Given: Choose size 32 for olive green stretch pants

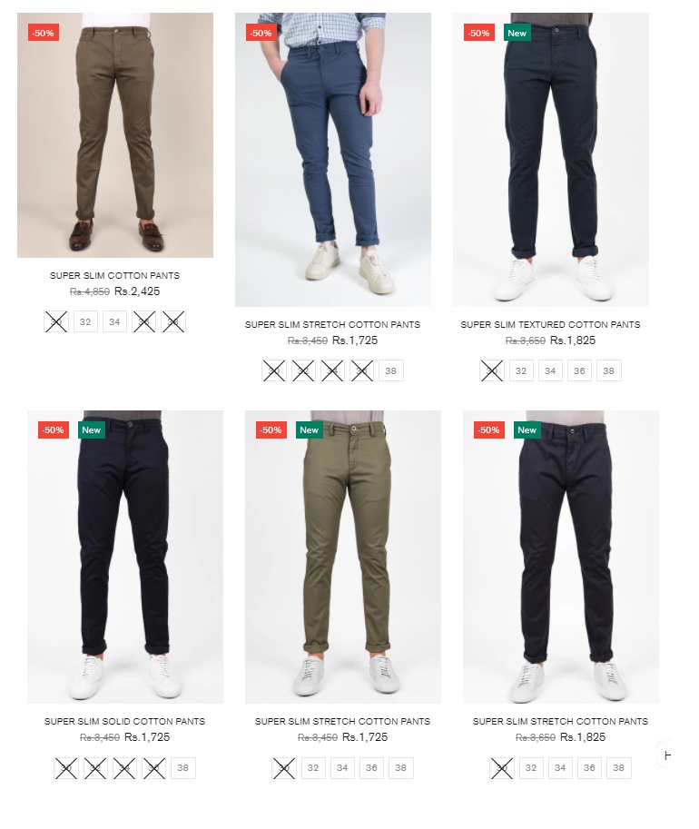Looking at the screenshot, I should [313, 767].
